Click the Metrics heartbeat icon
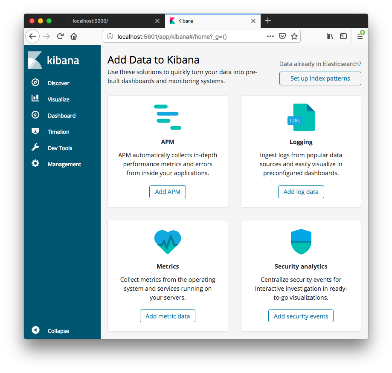This screenshot has height=373, width=392. click(x=168, y=242)
